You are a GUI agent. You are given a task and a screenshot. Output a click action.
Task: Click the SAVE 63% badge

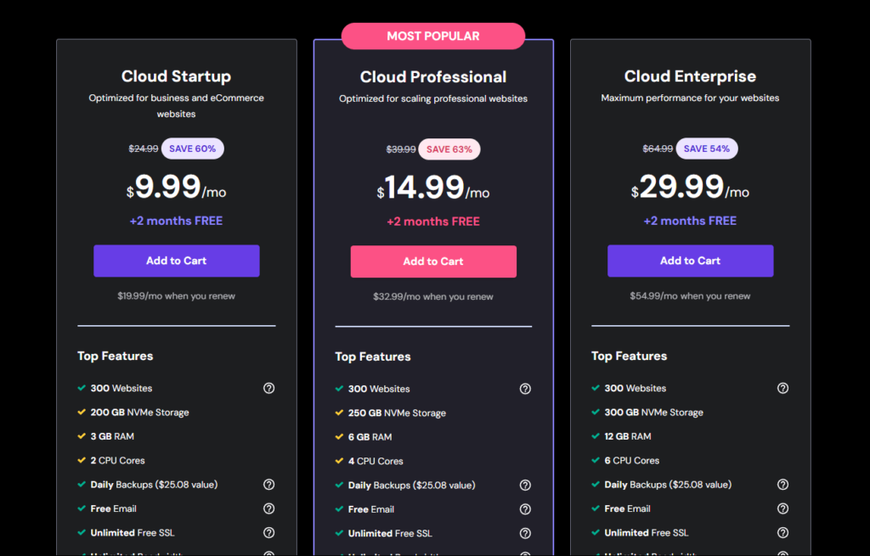(449, 149)
